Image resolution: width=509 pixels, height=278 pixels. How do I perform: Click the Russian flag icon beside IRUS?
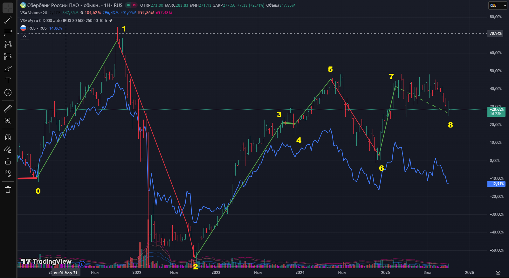[23, 28]
